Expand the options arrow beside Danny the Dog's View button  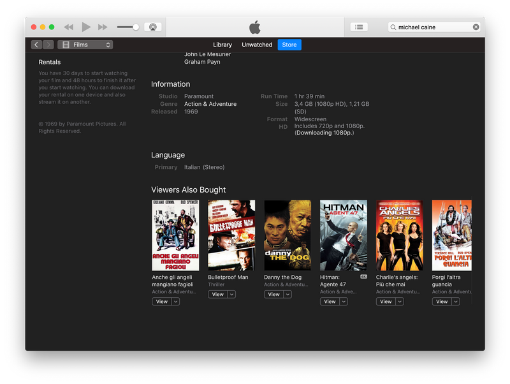click(288, 295)
